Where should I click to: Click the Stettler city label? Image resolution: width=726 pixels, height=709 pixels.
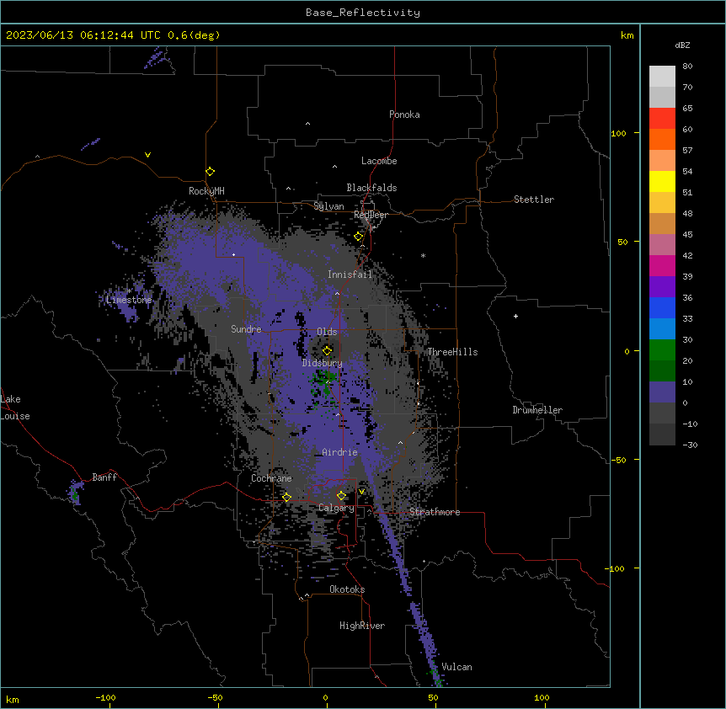[534, 200]
